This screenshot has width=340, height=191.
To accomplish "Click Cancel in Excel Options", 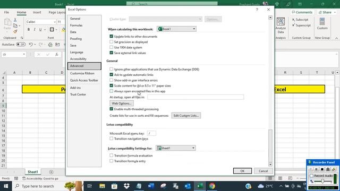I will click(x=263, y=171).
